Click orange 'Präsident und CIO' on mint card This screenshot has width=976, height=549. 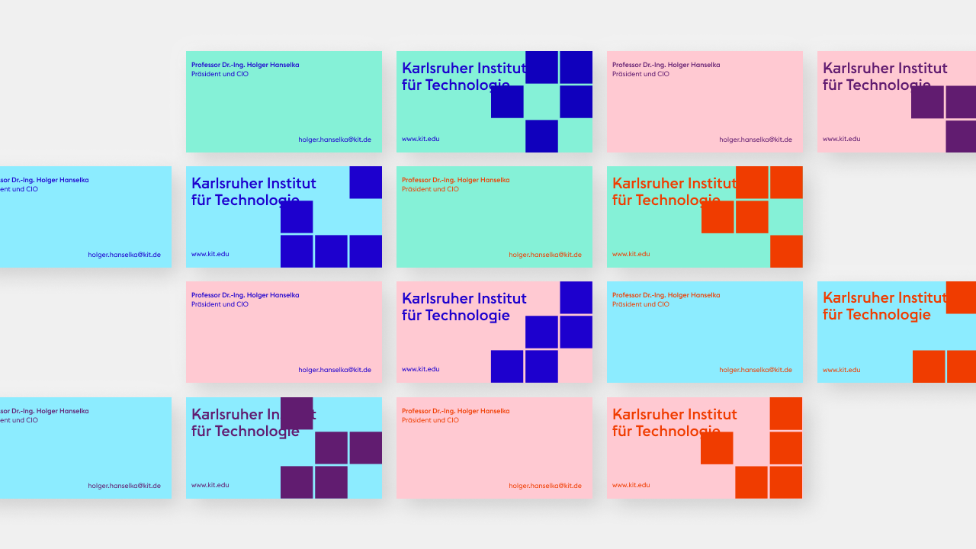pyautogui.click(x=430, y=189)
